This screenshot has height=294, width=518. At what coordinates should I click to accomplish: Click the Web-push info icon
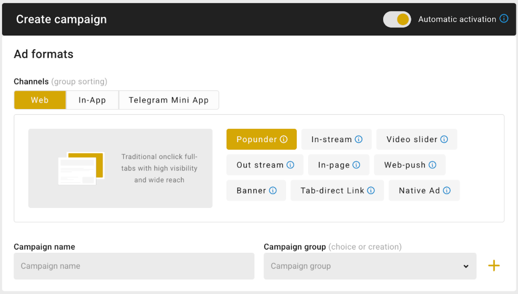tap(432, 165)
